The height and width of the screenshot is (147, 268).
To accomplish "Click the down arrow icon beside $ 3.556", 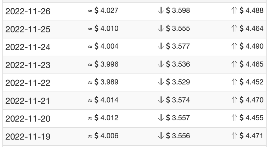I will [161, 136].
